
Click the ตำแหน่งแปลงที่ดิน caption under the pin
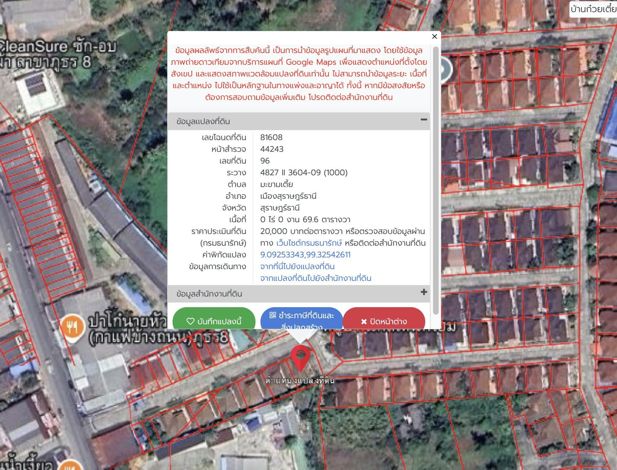(300, 380)
